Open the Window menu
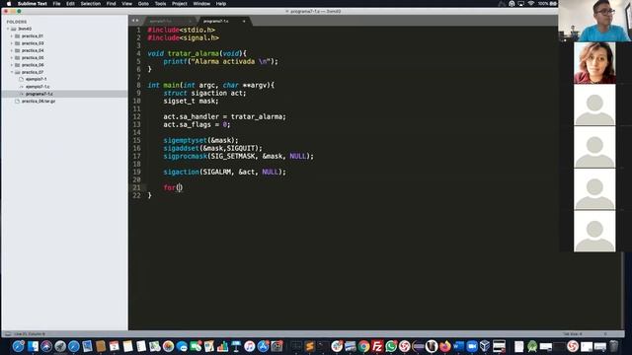The image size is (632, 355). (201, 4)
